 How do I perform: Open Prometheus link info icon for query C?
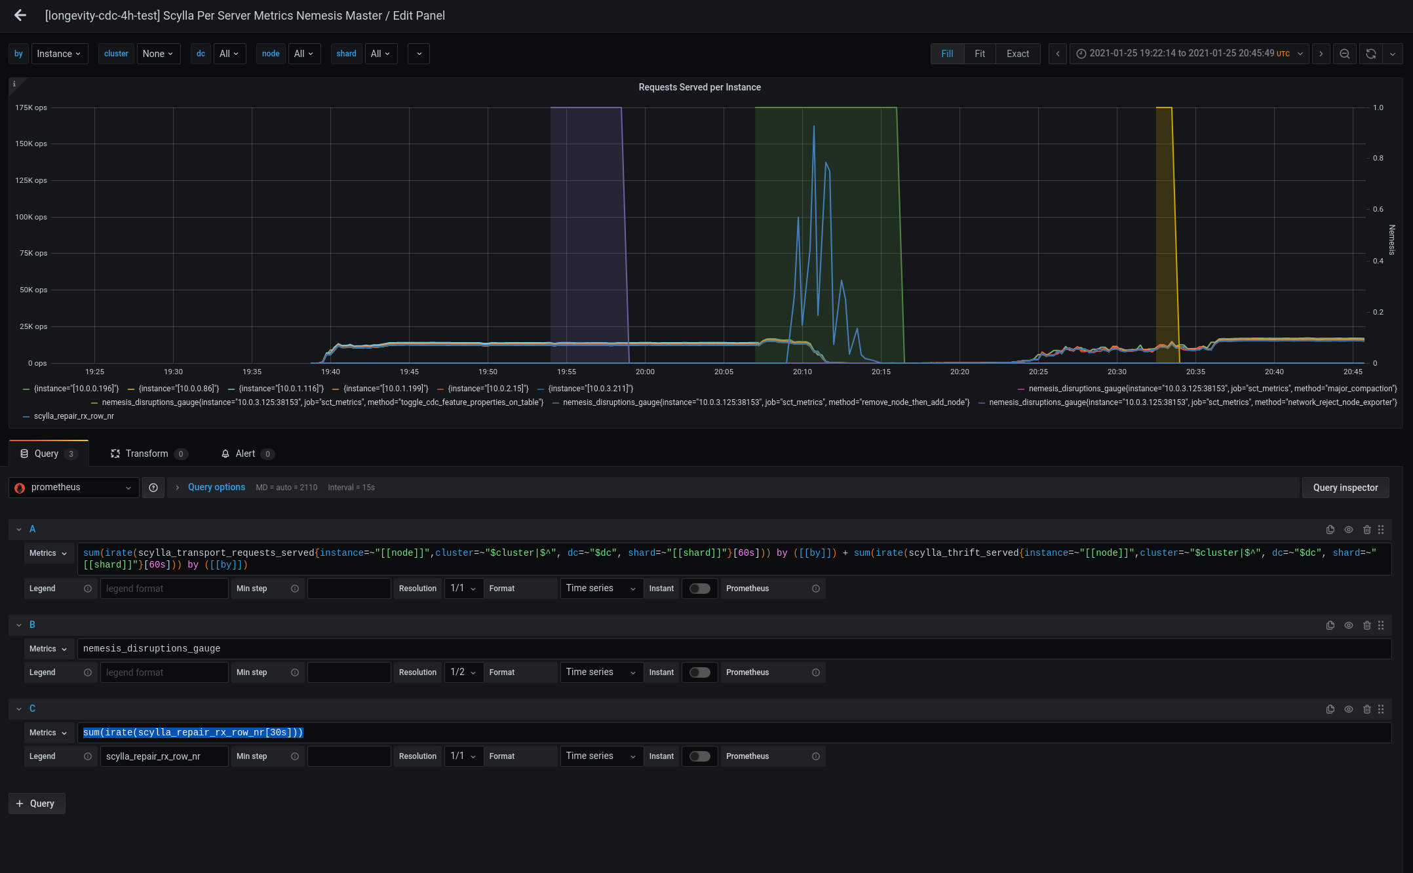(816, 756)
